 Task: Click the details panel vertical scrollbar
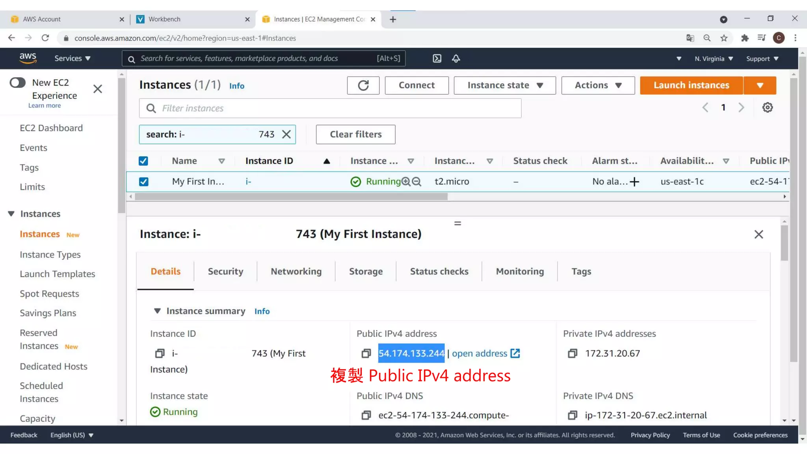coord(784,243)
